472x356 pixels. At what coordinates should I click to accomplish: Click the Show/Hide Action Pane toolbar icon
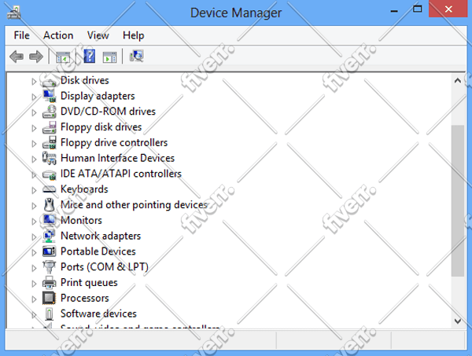109,57
